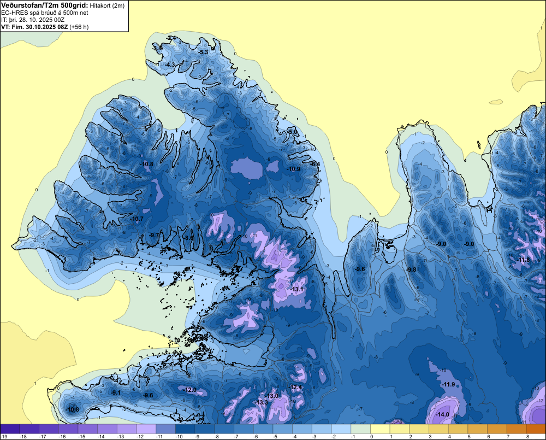The height and width of the screenshot is (440, 546).
Task: Select the -5.3 temperature label
Action: click(203, 52)
